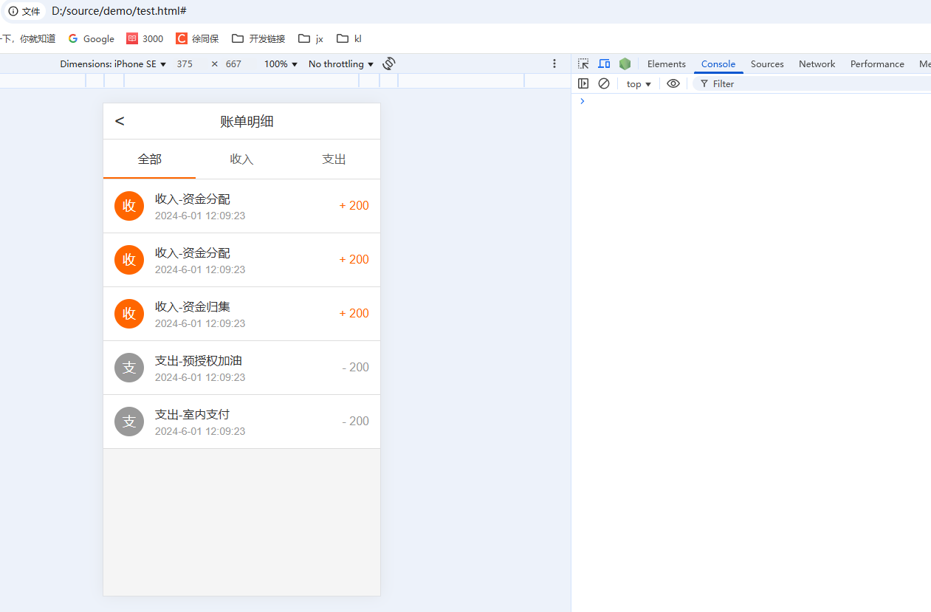Open the 徐同保 bookmark
The width and height of the screenshot is (931, 612).
pos(197,38)
